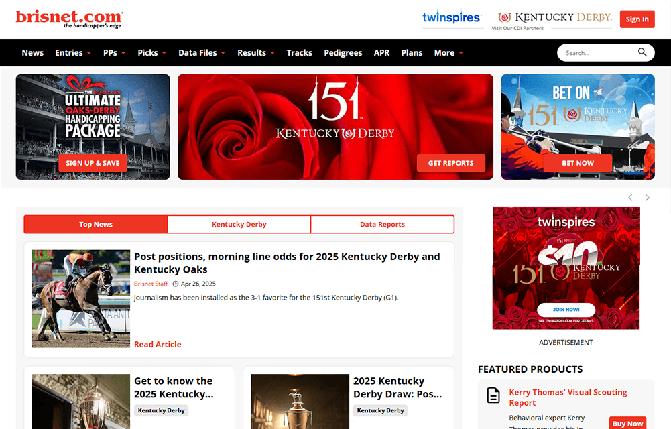
Task: Open the APR menu item
Action: tap(381, 52)
